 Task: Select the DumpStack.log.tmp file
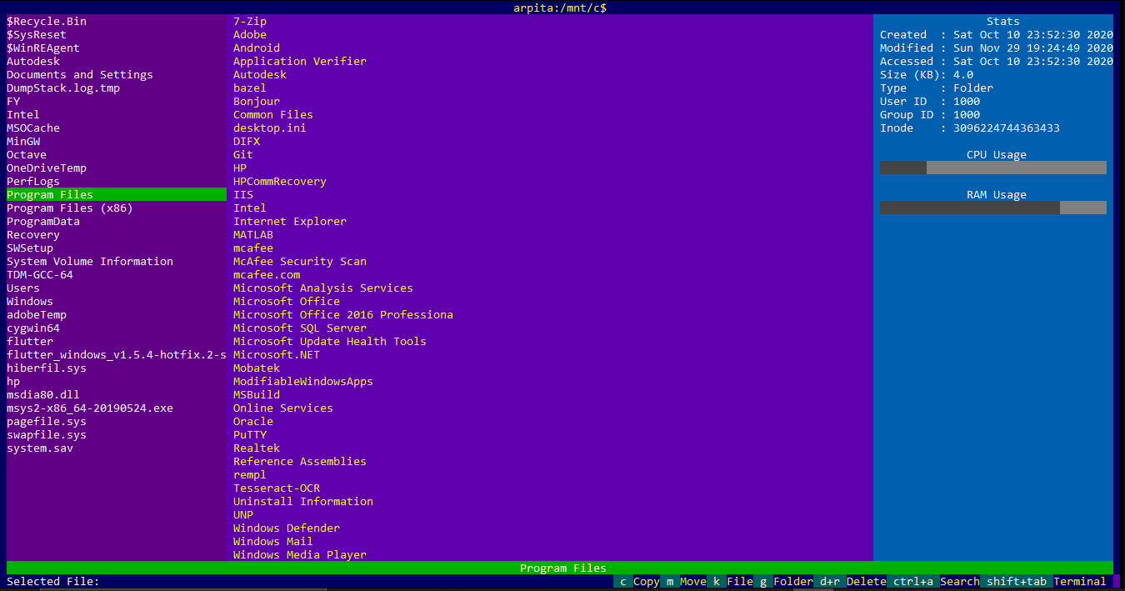click(63, 88)
